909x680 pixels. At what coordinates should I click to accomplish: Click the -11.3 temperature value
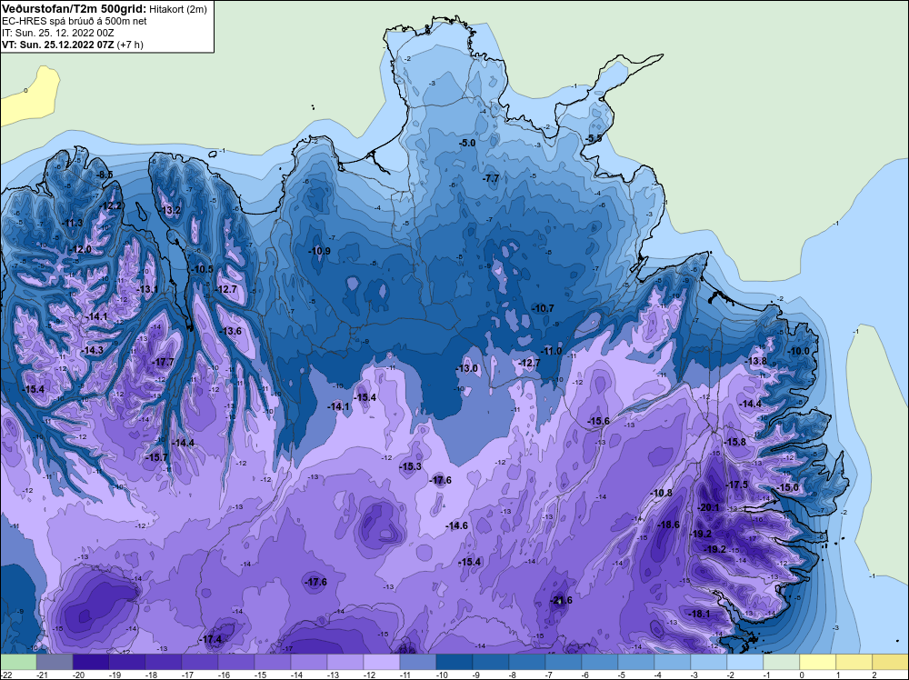73,223
